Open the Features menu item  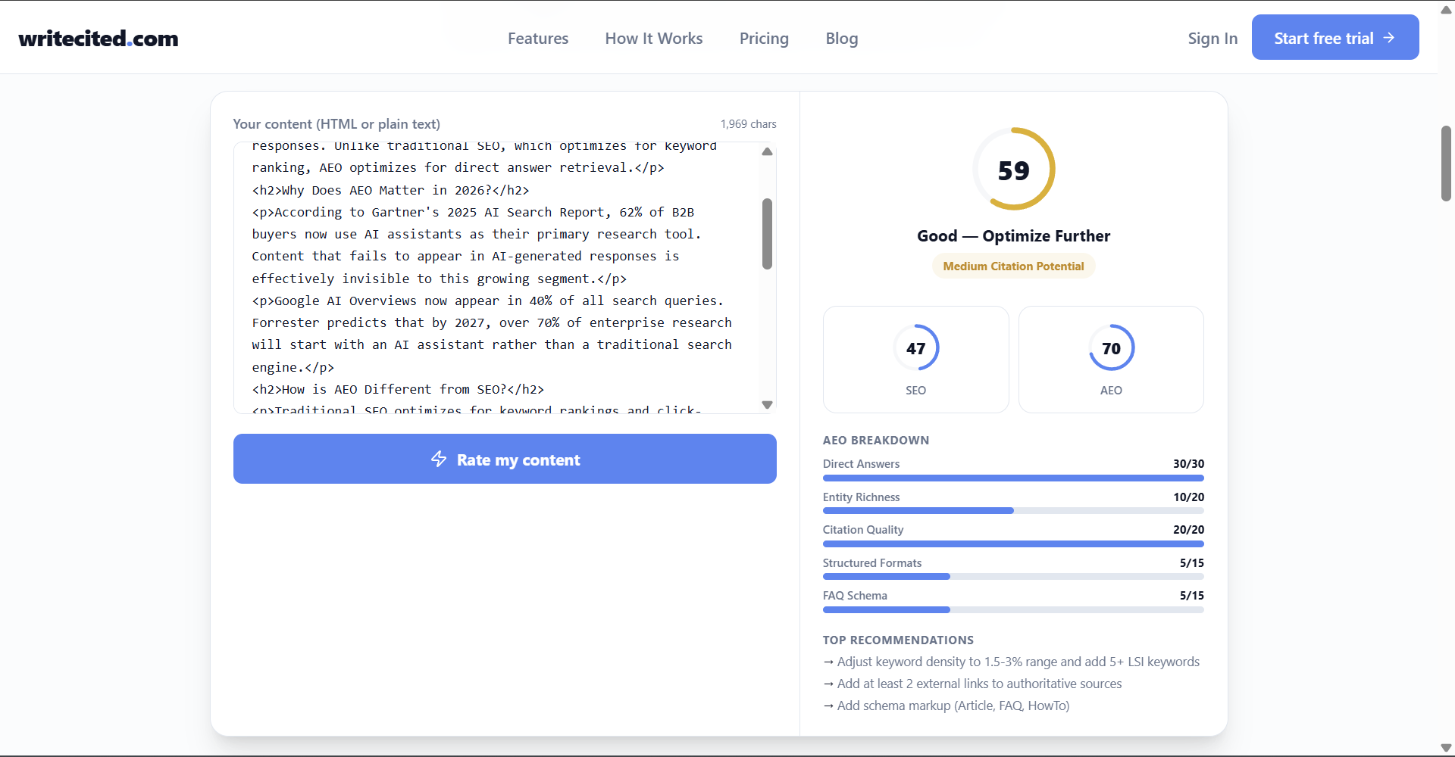click(x=537, y=39)
